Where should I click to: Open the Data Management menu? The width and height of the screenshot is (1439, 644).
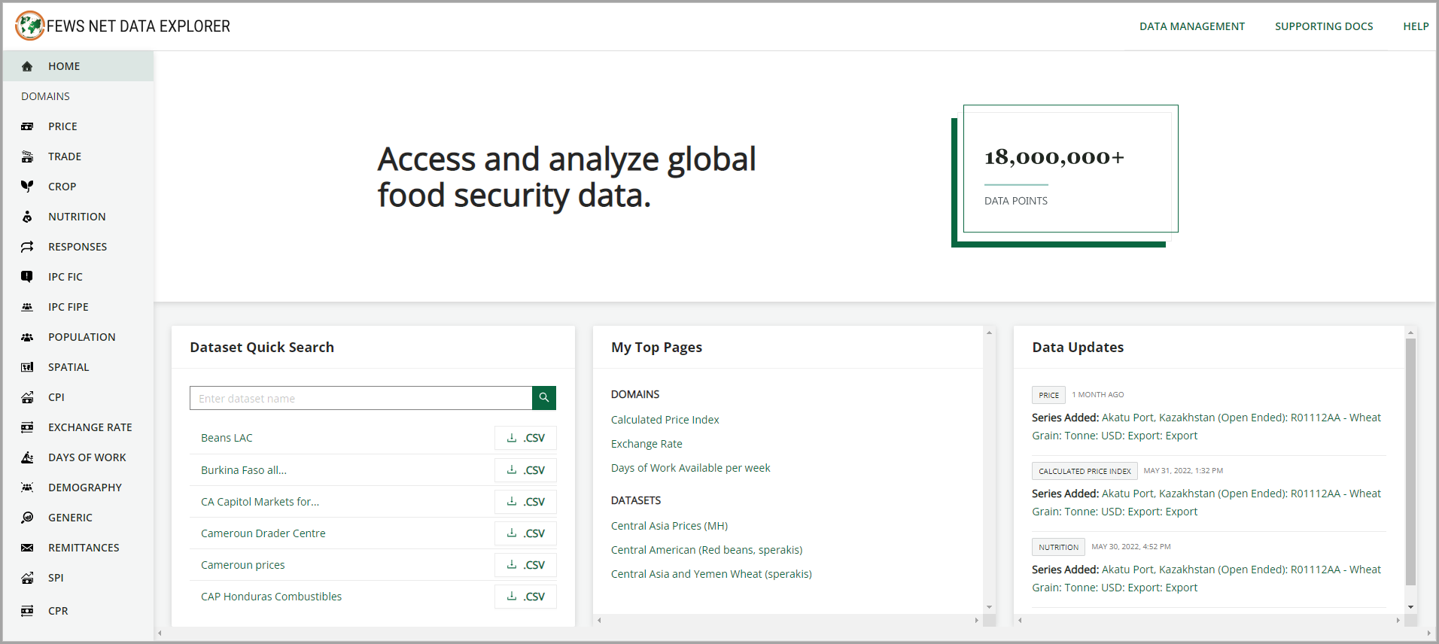1191,26
